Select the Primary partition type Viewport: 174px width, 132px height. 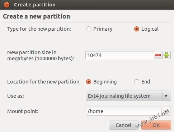[x=89, y=29]
